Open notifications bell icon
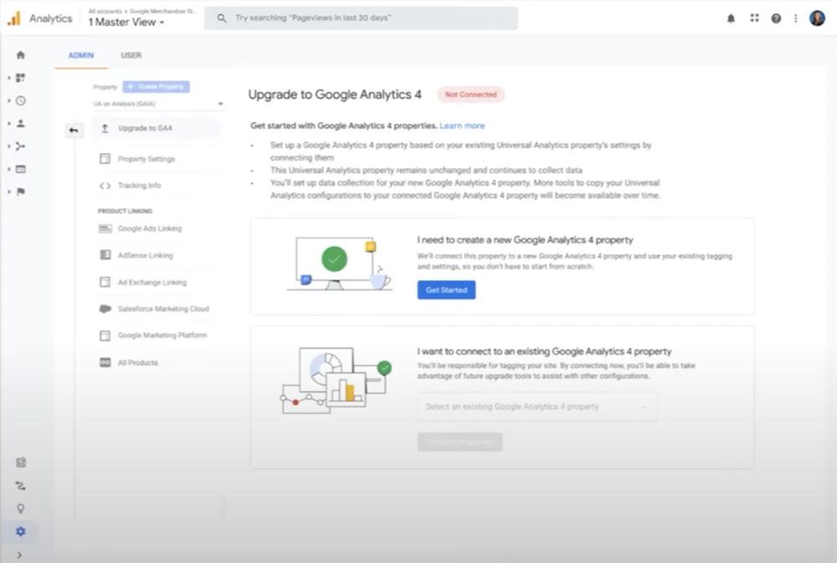Screen dimensions: 837x563 (x=731, y=18)
